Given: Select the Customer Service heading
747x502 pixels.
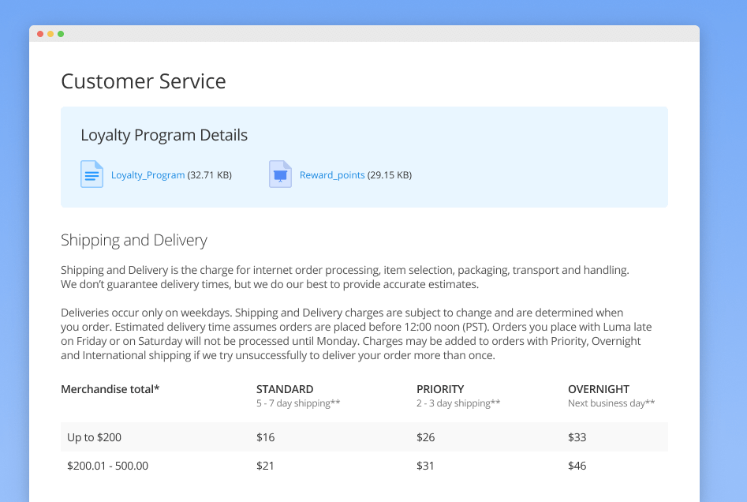Looking at the screenshot, I should click(144, 81).
